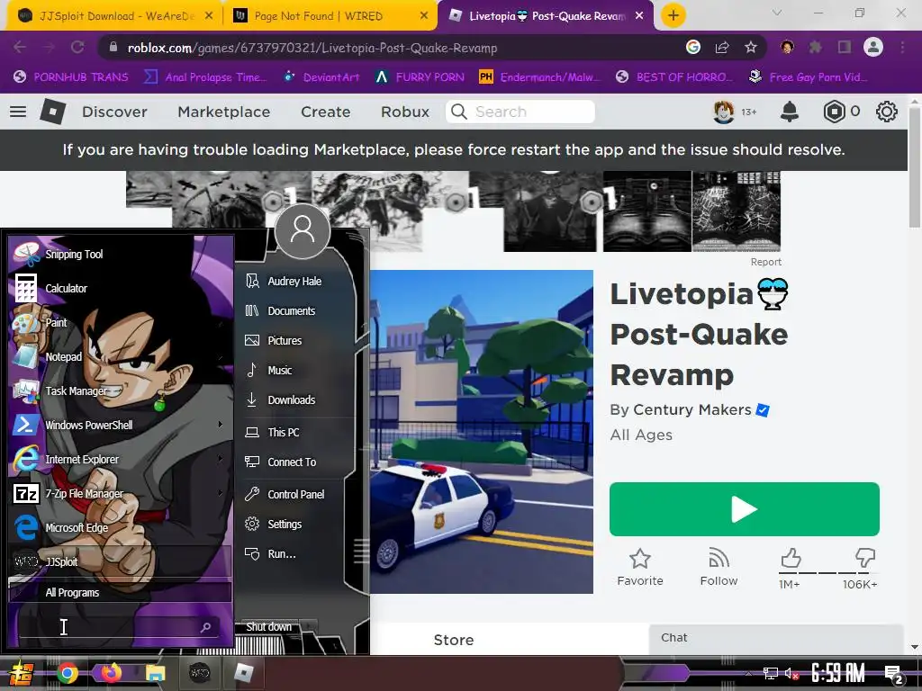Open the Audrey Hale user folder

pos(295,282)
